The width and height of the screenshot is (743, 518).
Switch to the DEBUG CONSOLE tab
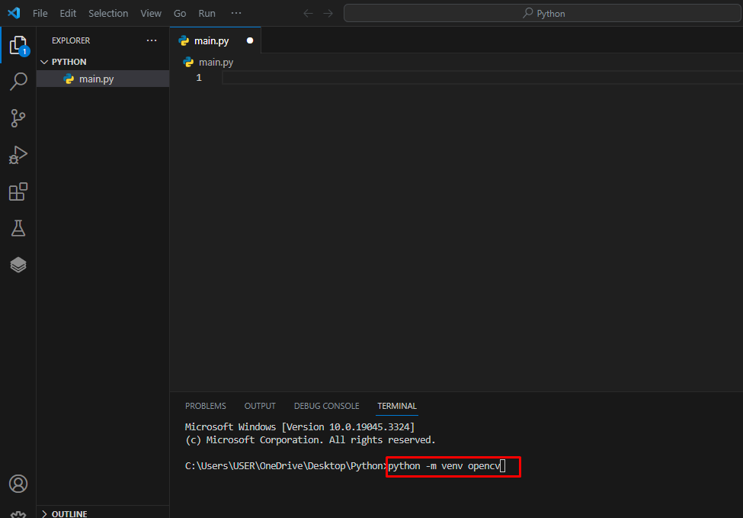coord(326,406)
